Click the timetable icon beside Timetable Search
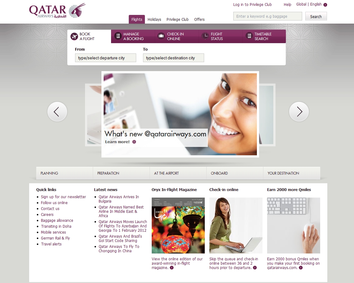This screenshot has width=354, height=283. click(249, 36)
